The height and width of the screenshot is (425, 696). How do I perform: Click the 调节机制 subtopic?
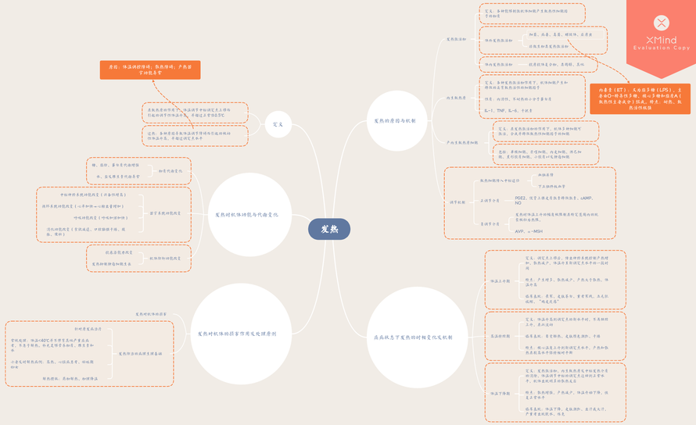click(x=456, y=202)
